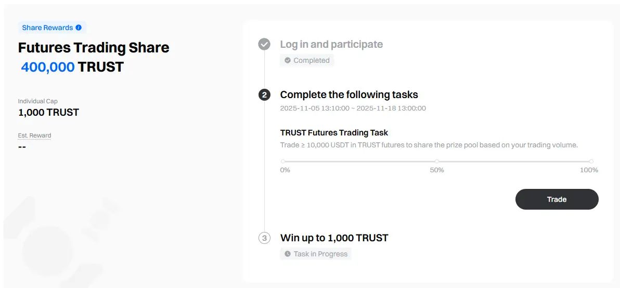
Task: Click the blue 400,000 prize pool amount
Action: (48, 67)
